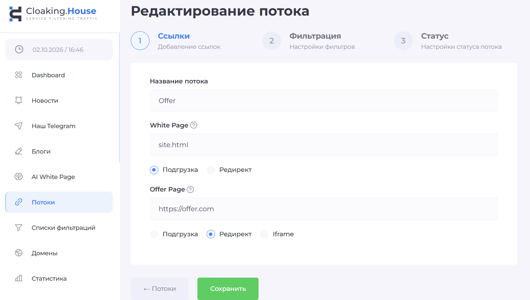Select Редирект for Offer Page
The height and width of the screenshot is (300, 530).
pos(211,234)
